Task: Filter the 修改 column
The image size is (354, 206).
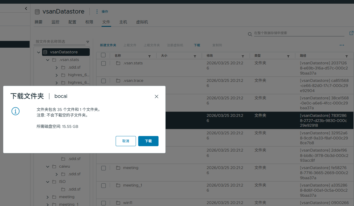Action: (x=243, y=56)
